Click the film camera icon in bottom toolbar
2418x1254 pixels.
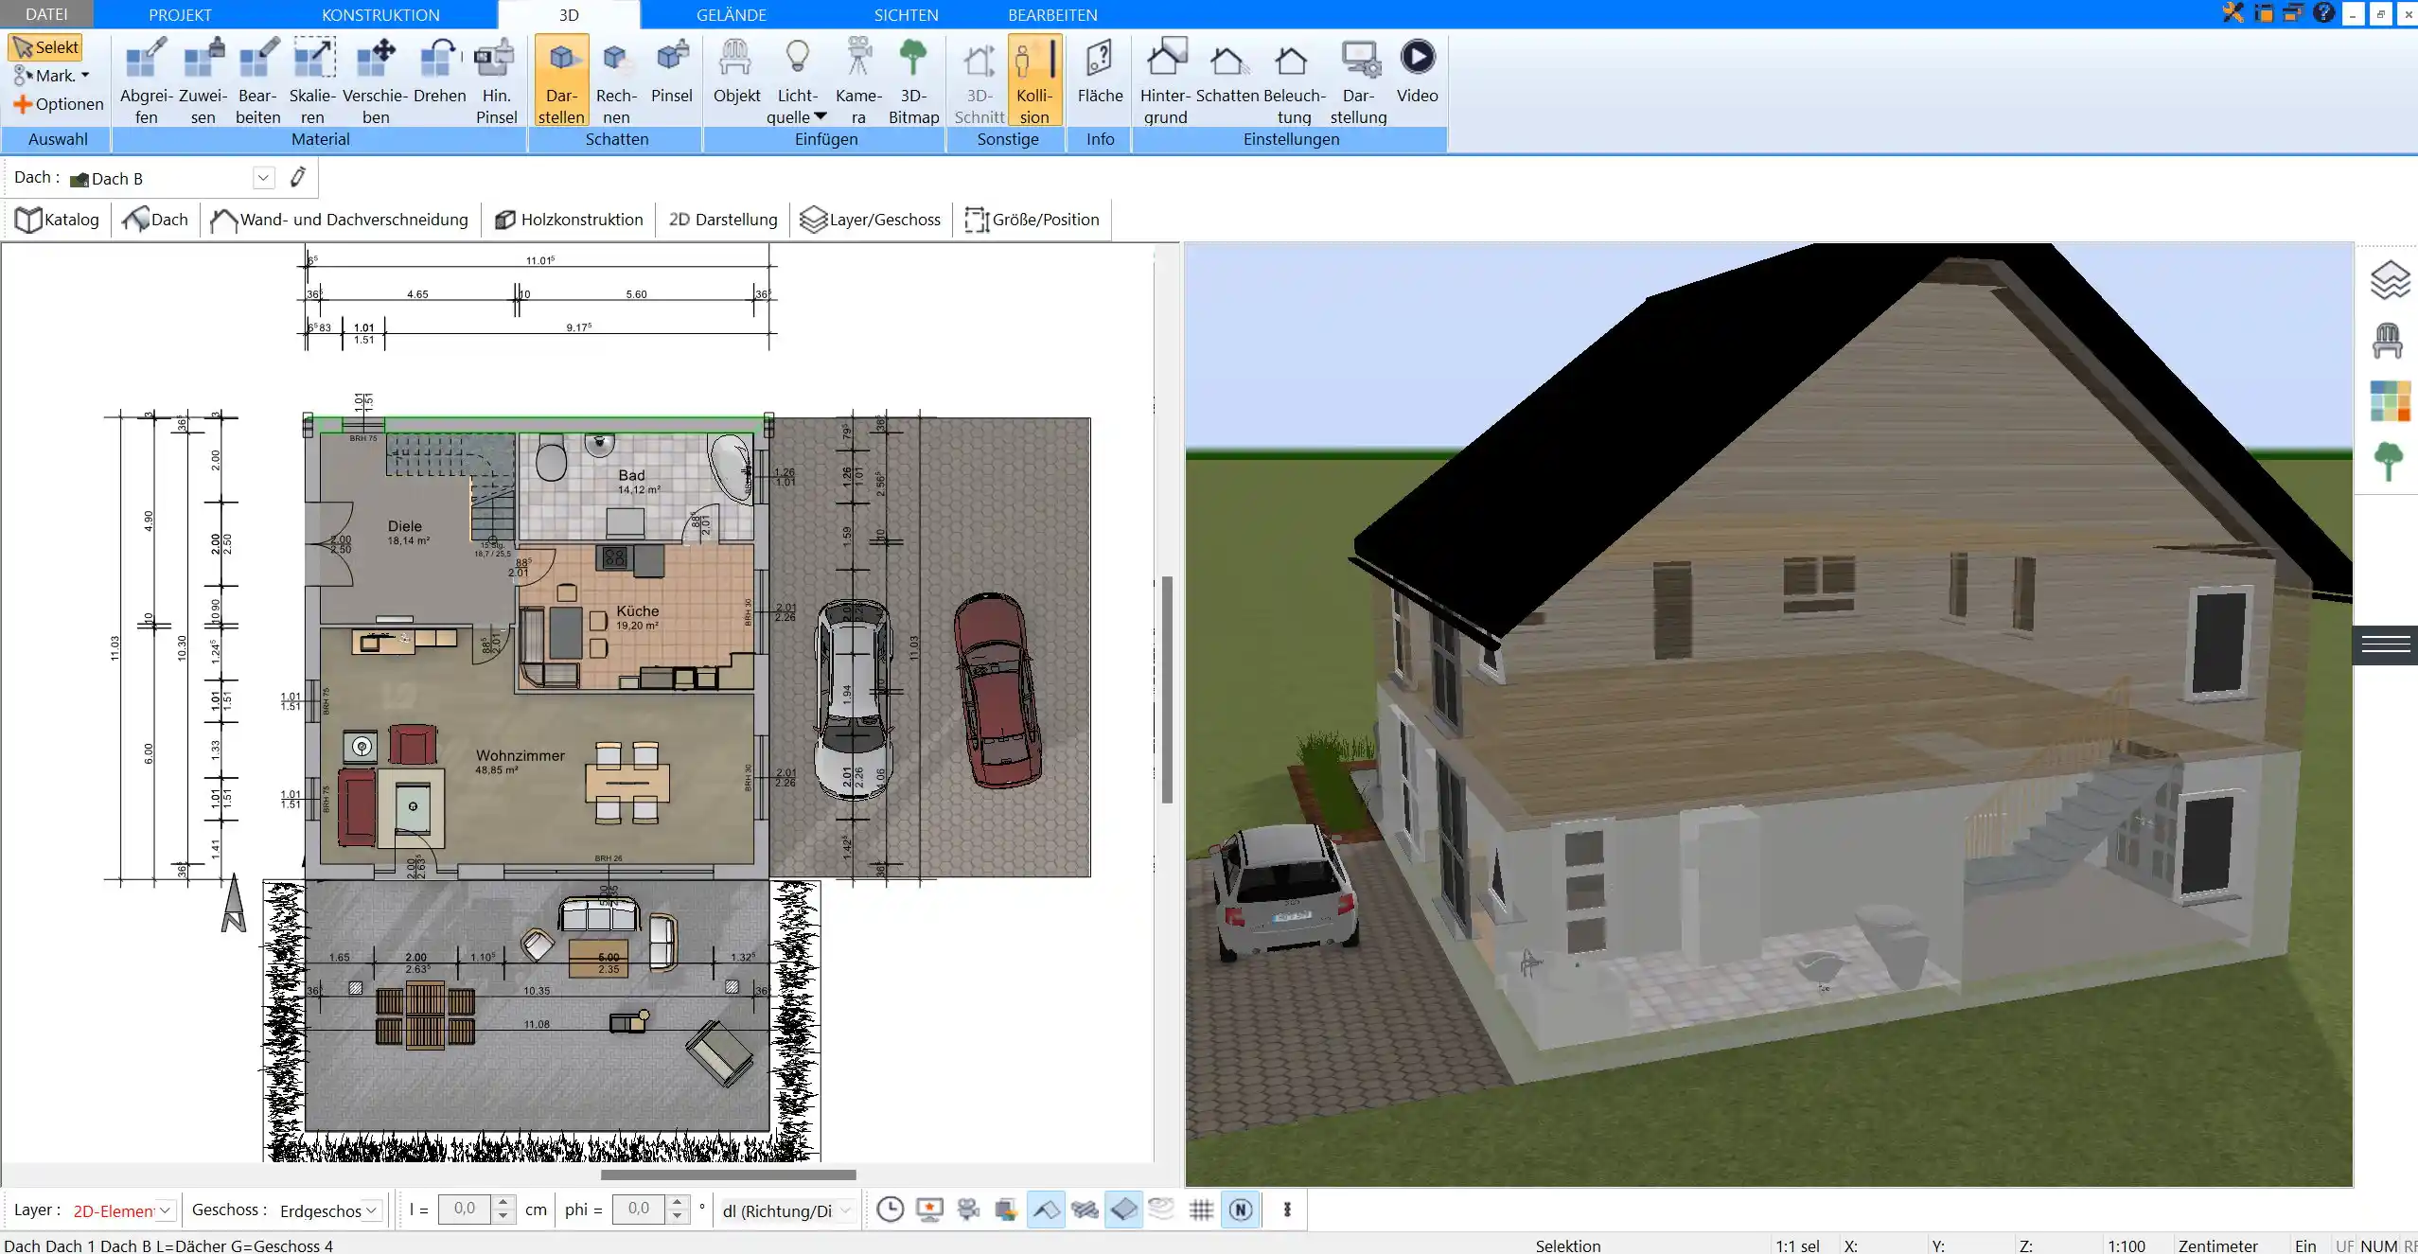click(x=967, y=1210)
